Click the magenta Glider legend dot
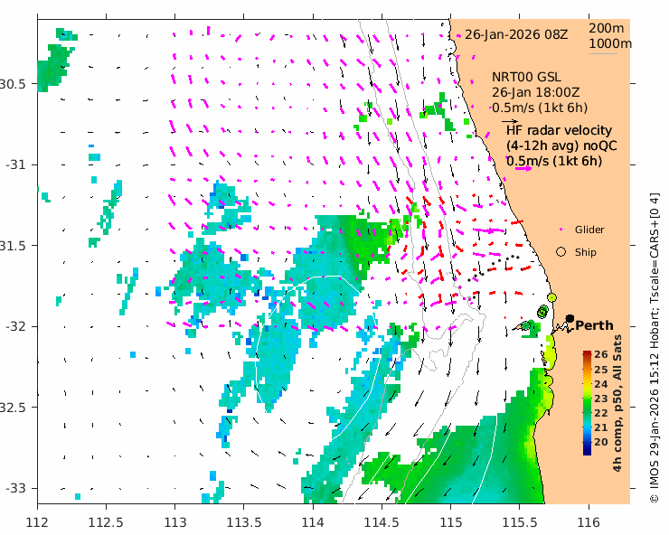669x535 pixels. (561, 230)
